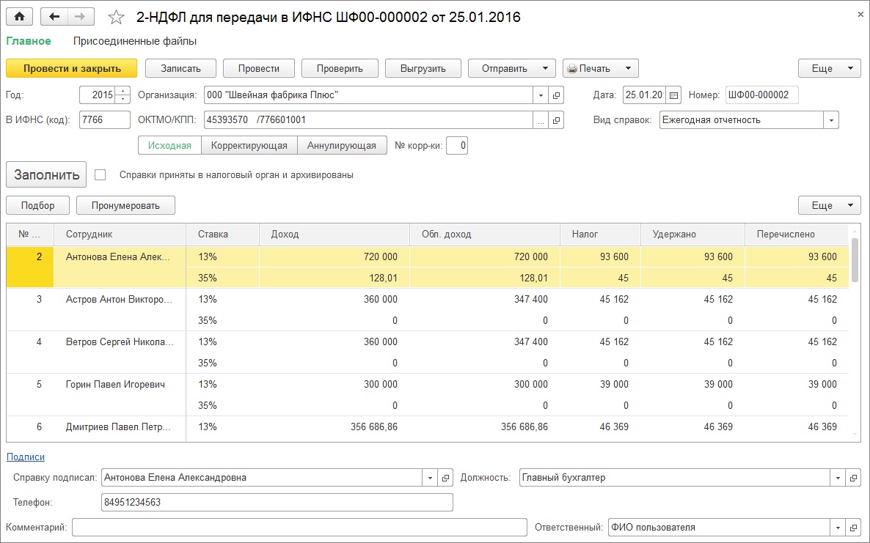Select Корректирующая certificate type

pyautogui.click(x=249, y=146)
